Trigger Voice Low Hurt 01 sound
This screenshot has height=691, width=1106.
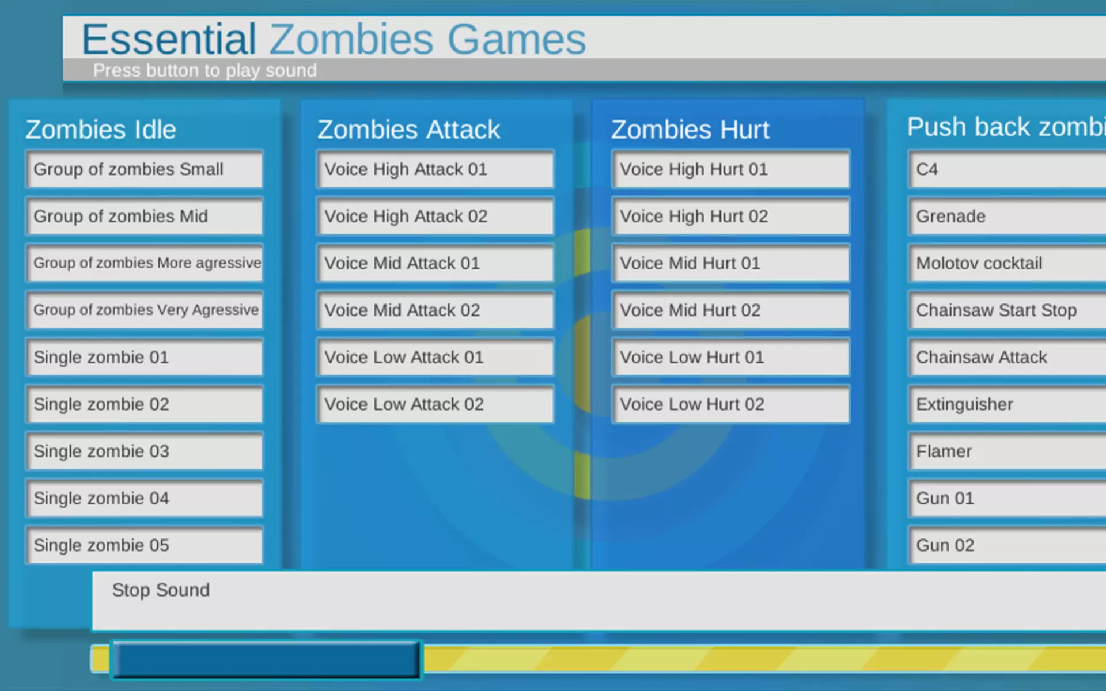pos(730,357)
